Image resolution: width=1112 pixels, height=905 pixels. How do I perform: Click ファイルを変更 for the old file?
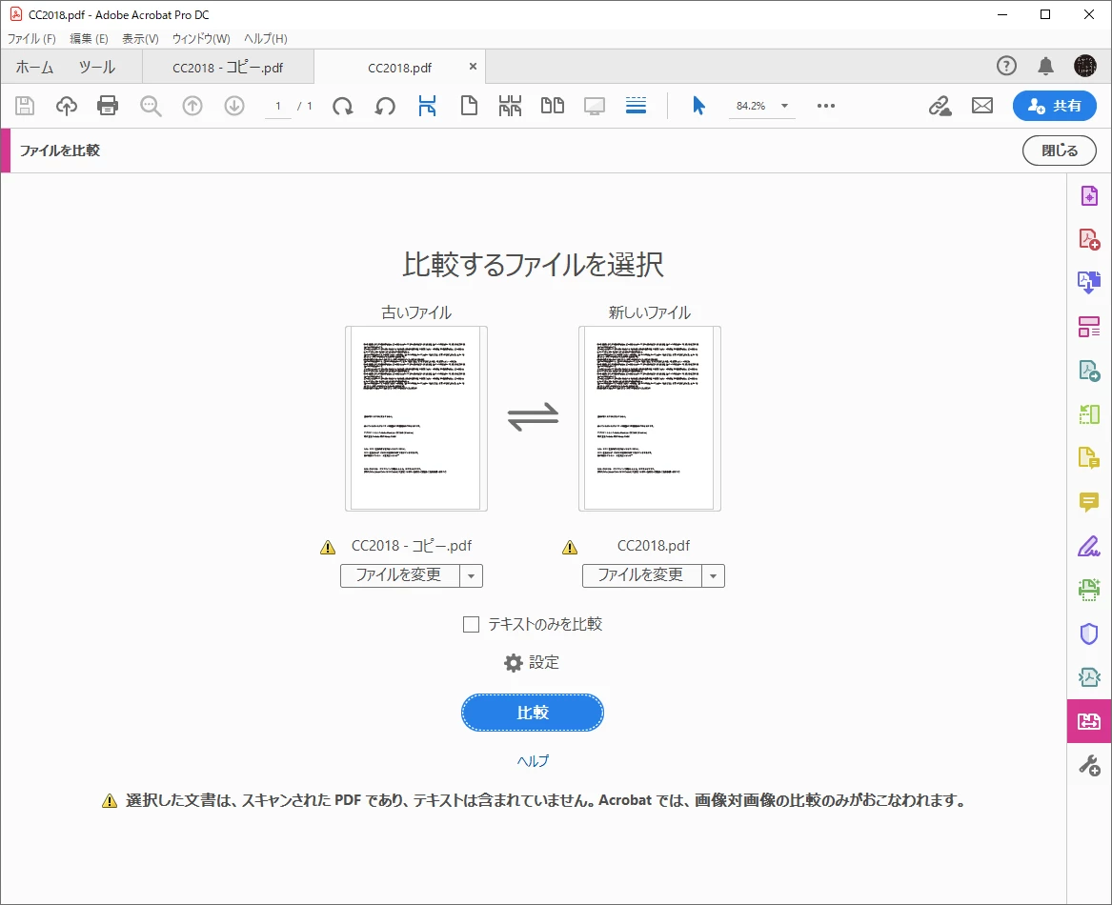(x=400, y=576)
